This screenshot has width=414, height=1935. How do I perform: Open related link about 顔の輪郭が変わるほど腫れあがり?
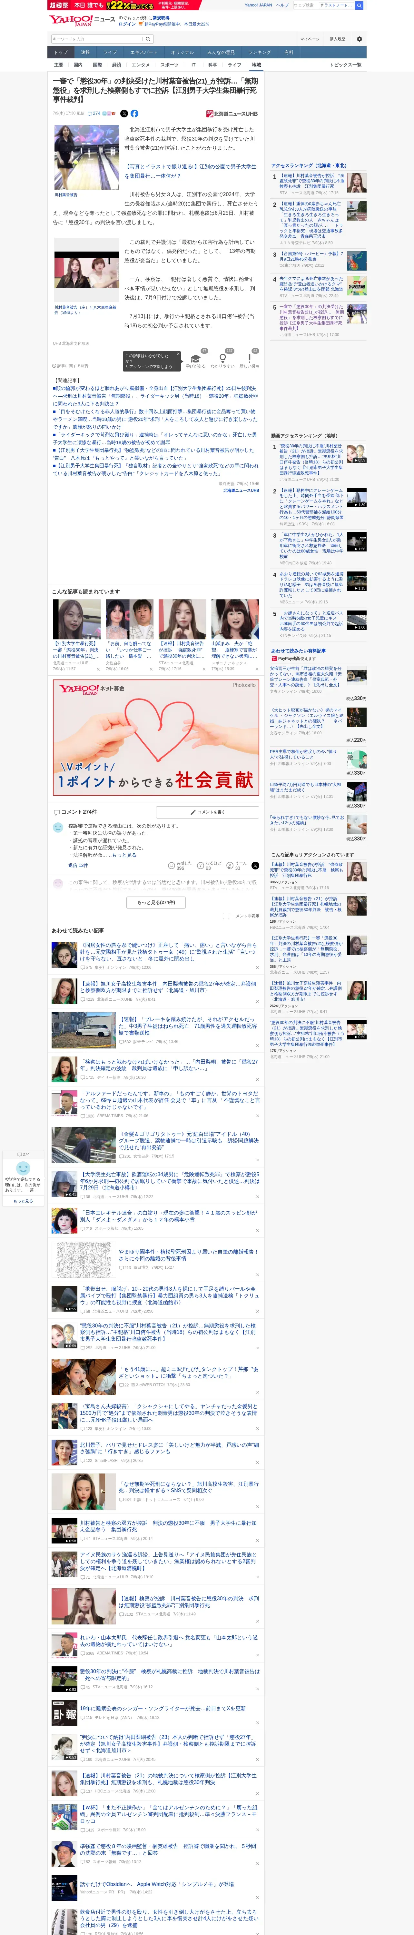pyautogui.click(x=155, y=396)
